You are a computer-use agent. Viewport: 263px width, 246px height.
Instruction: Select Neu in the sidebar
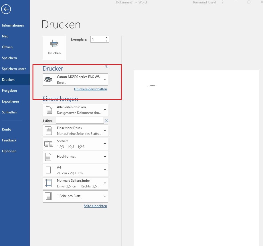pos(15,36)
